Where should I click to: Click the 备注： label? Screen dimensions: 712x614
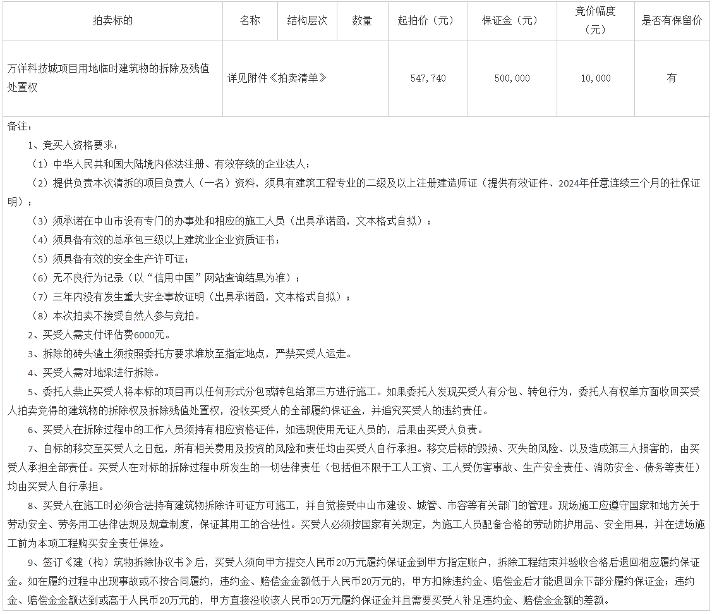point(19,126)
